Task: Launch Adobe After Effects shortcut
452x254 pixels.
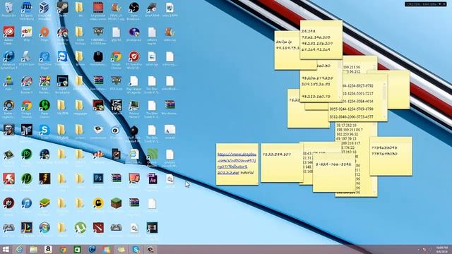Action: pos(152,179)
